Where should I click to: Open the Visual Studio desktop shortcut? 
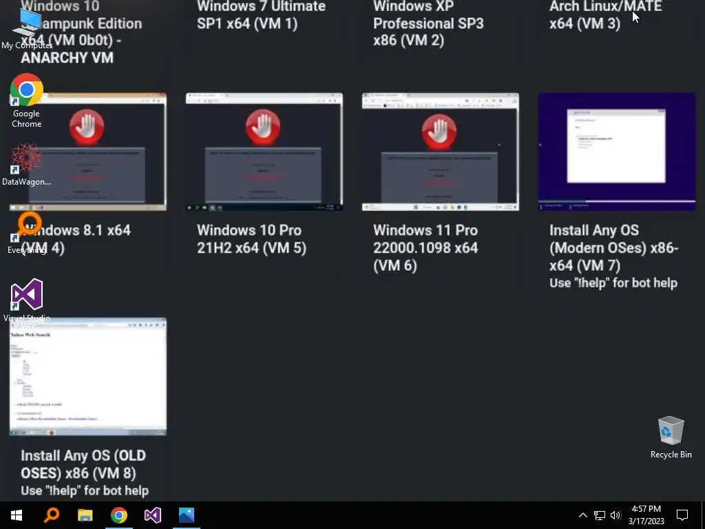(x=27, y=300)
